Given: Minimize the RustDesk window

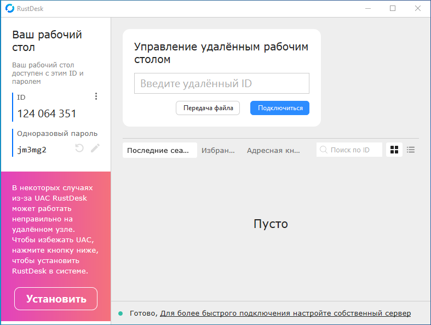Looking at the screenshot, I should click(368, 9).
